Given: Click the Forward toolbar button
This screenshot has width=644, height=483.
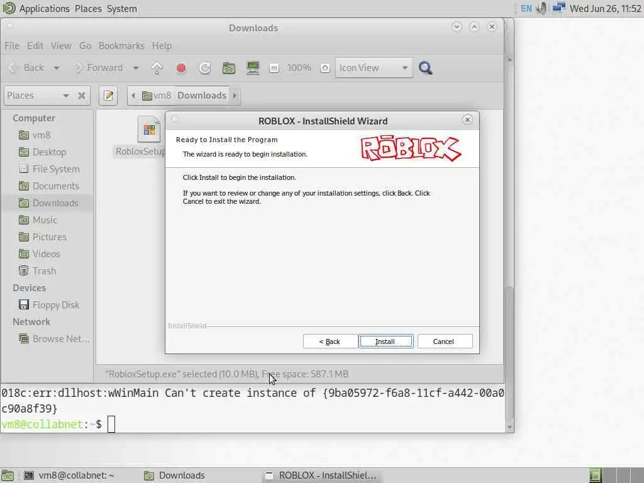Looking at the screenshot, I should pos(99,68).
